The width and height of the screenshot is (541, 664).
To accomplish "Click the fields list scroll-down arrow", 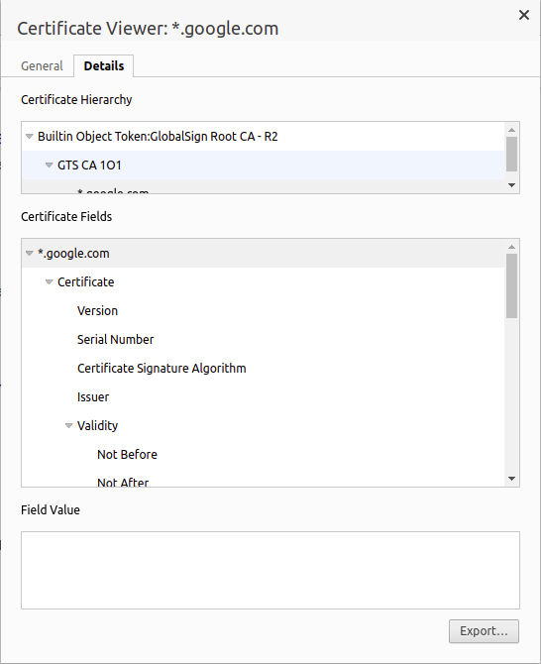I will coord(512,479).
